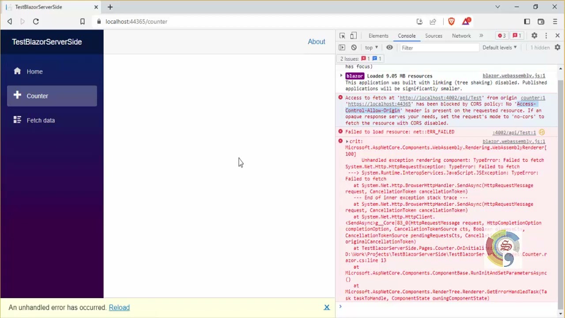Show more DevTools tabs chevron
Screen dimensions: 565x318
[481, 36]
